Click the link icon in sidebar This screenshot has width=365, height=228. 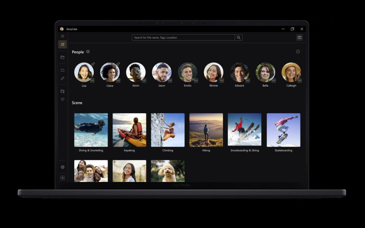pos(62,78)
